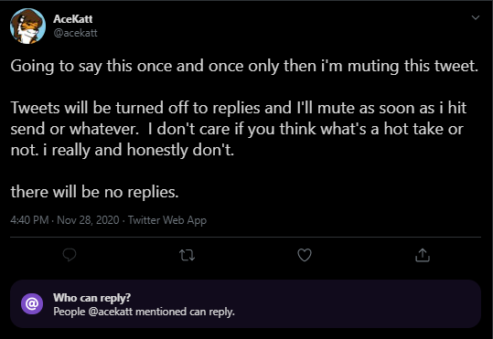
Task: Click the 'not. i really and honestly don't.' line
Action: click(x=123, y=150)
